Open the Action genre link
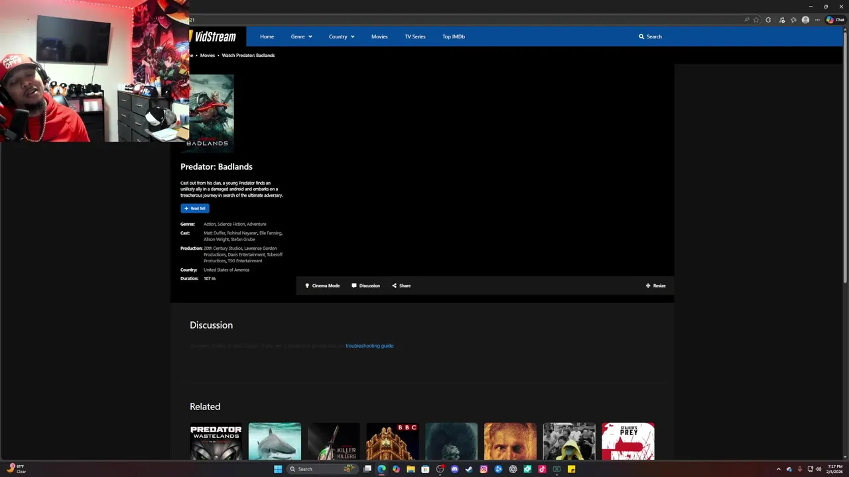Screen dimensions: 849x477 tap(210, 224)
